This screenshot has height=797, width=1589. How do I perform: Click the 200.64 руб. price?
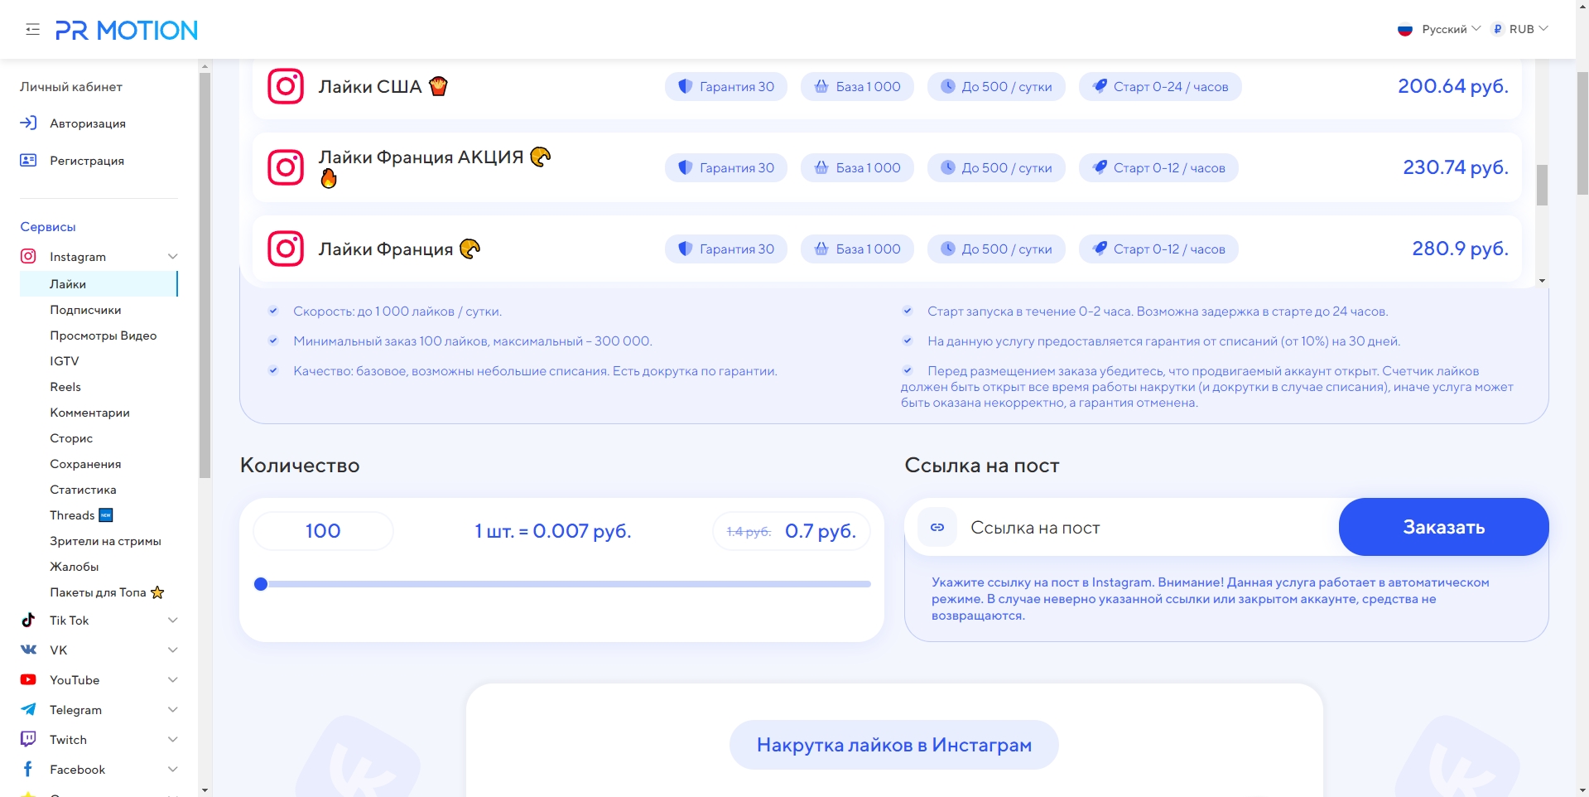pyautogui.click(x=1453, y=86)
